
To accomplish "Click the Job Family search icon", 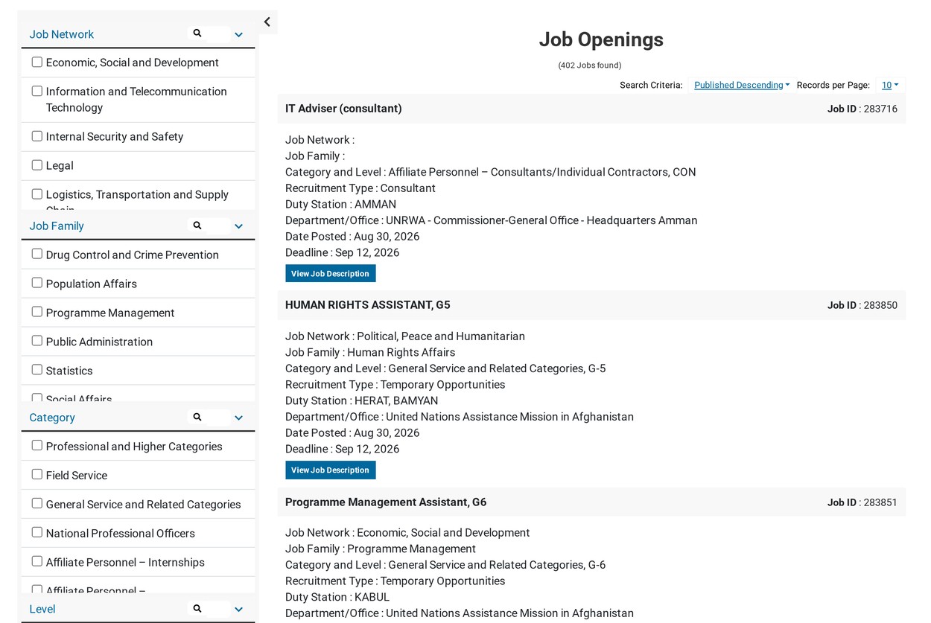I will [197, 226].
